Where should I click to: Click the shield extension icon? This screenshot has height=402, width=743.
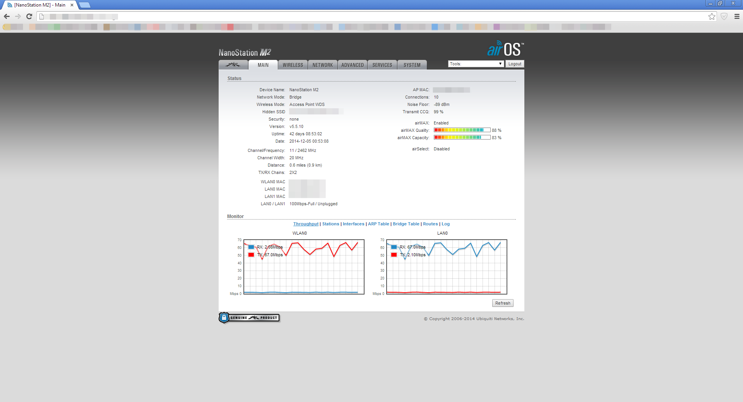coord(724,17)
